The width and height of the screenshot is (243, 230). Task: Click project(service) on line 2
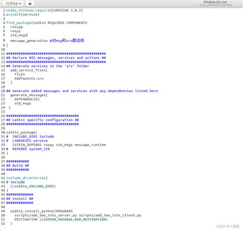pyautogui.click(x=23, y=14)
